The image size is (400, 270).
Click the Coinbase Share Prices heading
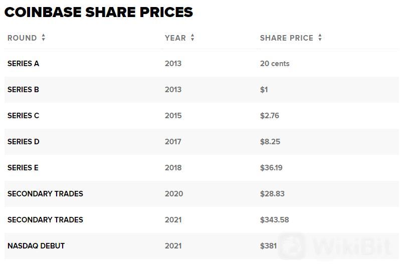pos(99,12)
